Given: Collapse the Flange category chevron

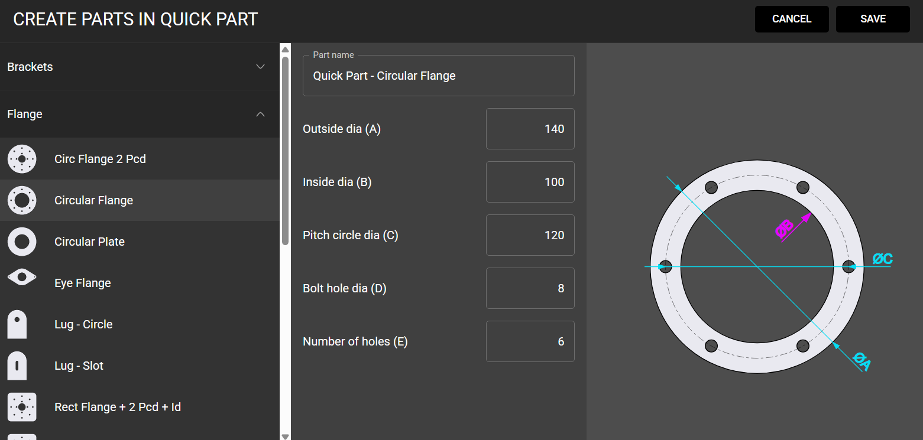Looking at the screenshot, I should click(x=260, y=114).
